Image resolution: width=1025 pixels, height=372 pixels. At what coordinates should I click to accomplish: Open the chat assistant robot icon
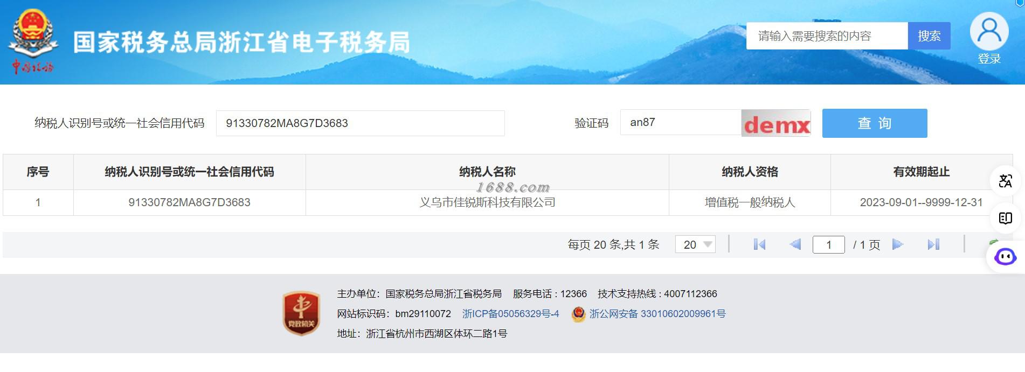pos(1006,257)
